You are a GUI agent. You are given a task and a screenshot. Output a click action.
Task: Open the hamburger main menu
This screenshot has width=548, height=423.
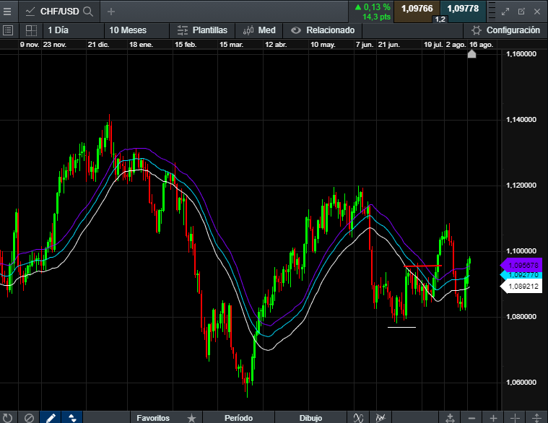pos(7,12)
